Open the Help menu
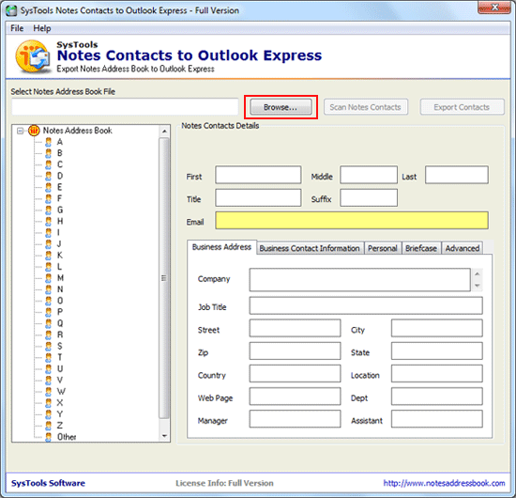The width and height of the screenshot is (516, 498). click(x=42, y=28)
